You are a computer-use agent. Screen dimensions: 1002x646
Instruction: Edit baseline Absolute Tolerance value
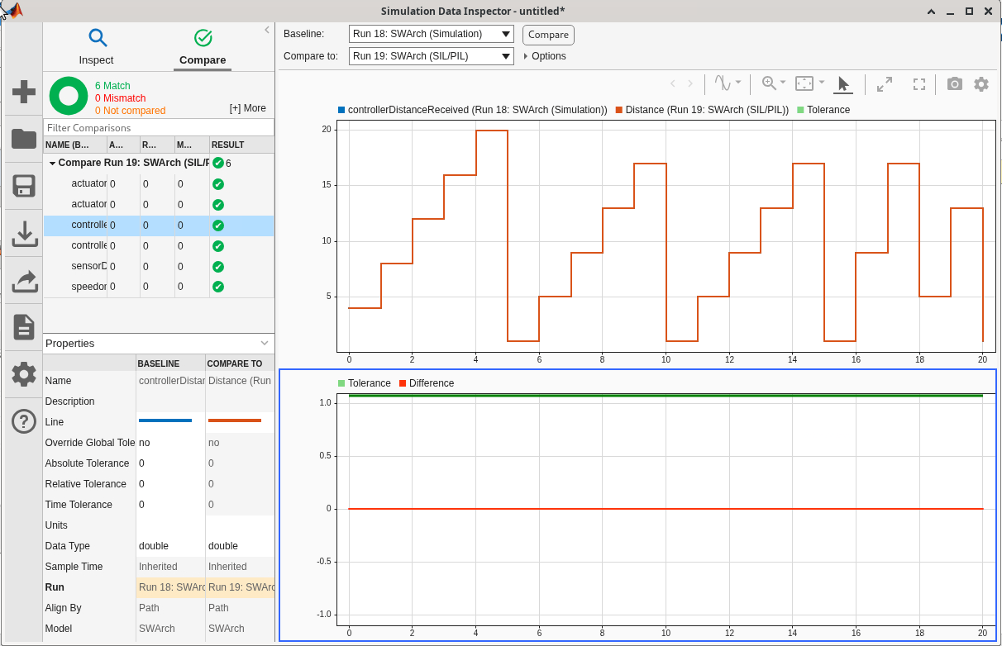(170, 463)
